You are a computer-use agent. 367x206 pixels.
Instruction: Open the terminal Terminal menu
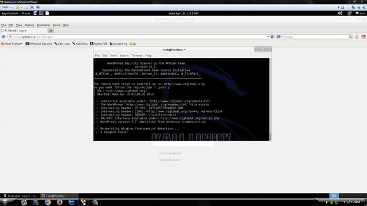[137, 56]
